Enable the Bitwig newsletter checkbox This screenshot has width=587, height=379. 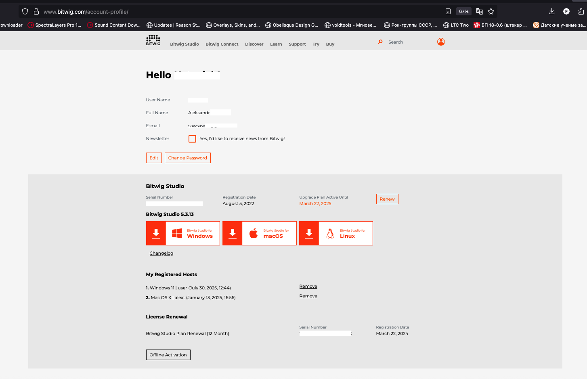click(x=192, y=139)
